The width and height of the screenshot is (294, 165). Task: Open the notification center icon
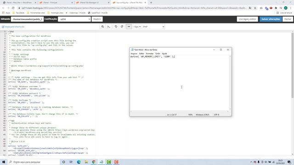coord(289,162)
